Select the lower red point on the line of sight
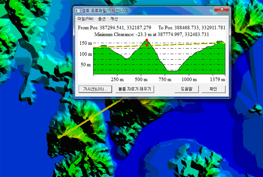Image resolution: width=263 pixels, height=177 pixels. 147,45
